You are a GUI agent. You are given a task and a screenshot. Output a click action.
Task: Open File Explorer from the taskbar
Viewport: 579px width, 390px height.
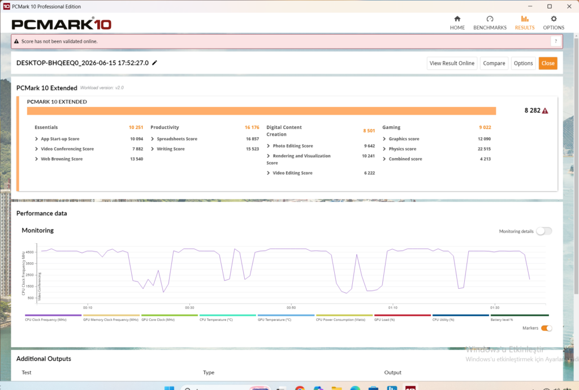pyautogui.click(x=336, y=388)
